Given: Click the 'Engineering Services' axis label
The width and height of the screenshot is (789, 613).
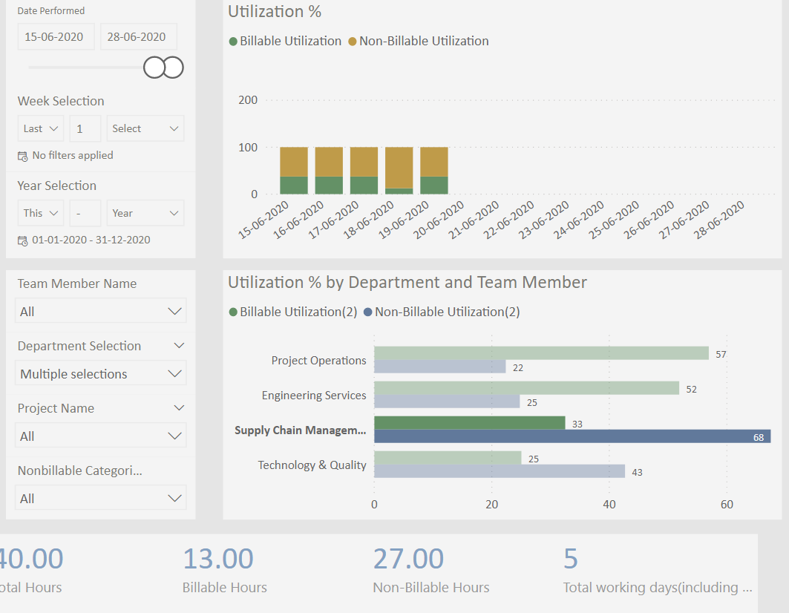Looking at the screenshot, I should point(314,395).
